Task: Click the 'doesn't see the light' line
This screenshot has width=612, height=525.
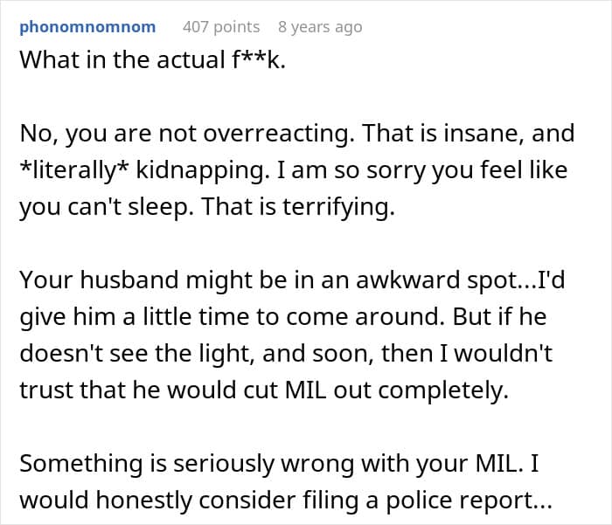Action: click(286, 354)
